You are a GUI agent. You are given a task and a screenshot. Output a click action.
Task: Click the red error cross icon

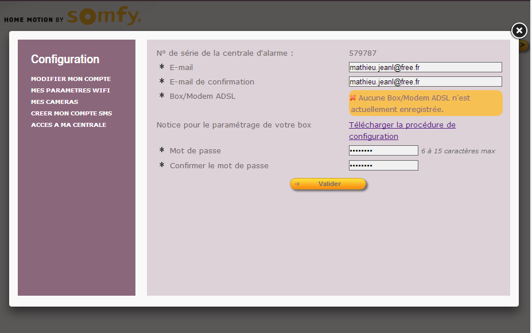pyautogui.click(x=353, y=98)
